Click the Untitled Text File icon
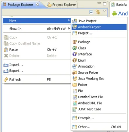The width and height of the screenshot is (129, 132). [x=75, y=97]
